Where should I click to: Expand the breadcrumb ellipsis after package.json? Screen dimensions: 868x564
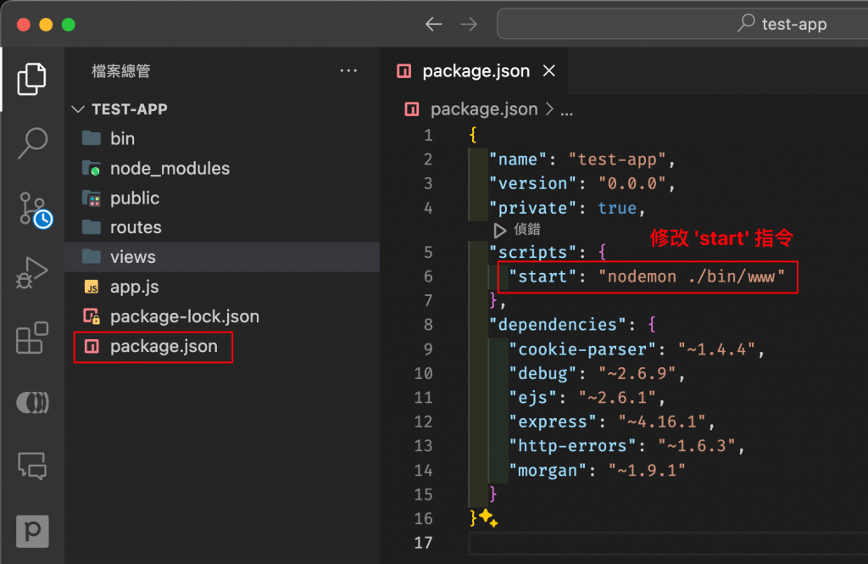click(567, 109)
